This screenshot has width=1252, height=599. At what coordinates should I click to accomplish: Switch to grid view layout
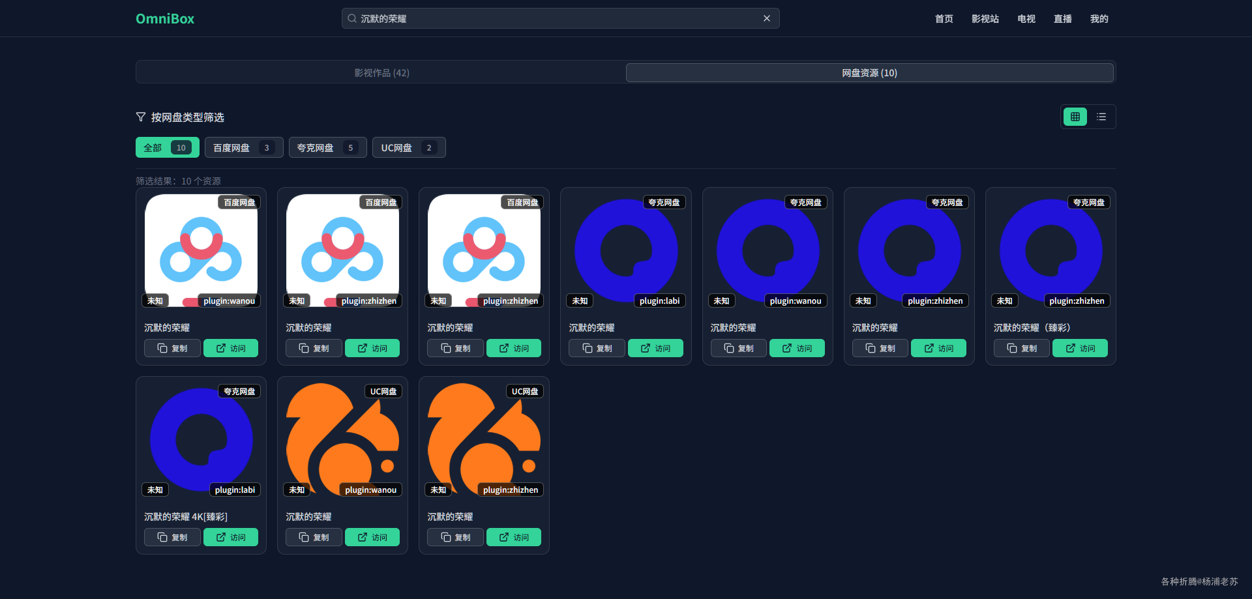[1075, 117]
